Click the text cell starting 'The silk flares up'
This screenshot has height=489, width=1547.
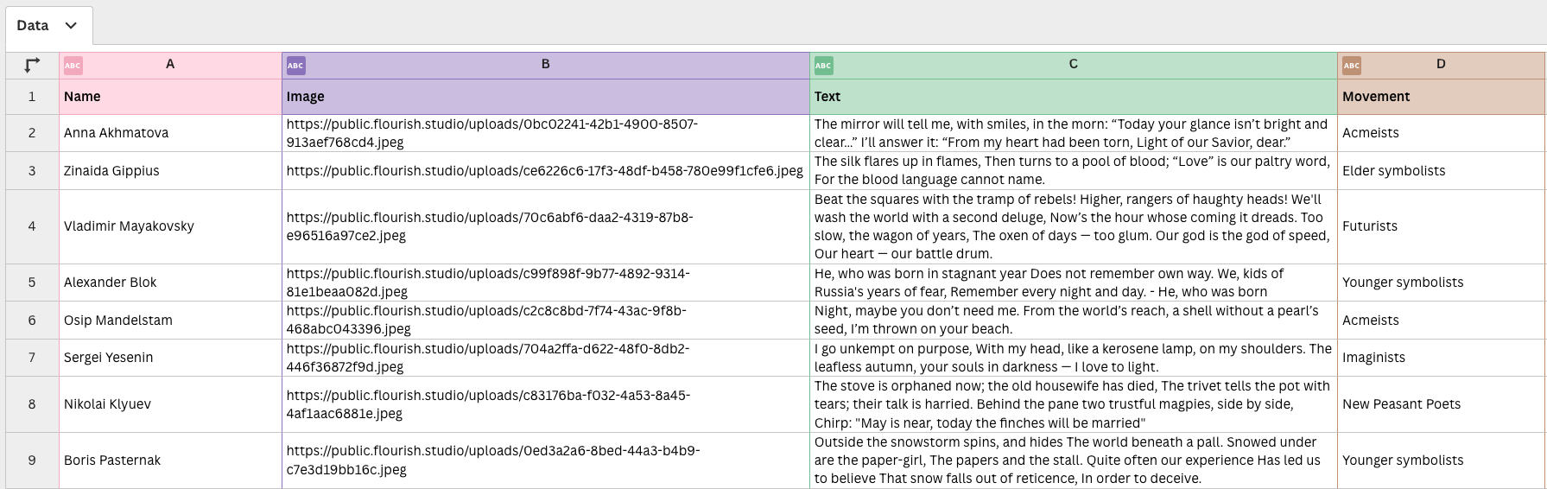click(1074, 171)
